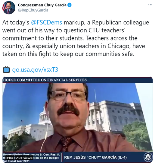Click the Reconciliation Fiscal Year 2021 caption text

point(31,158)
